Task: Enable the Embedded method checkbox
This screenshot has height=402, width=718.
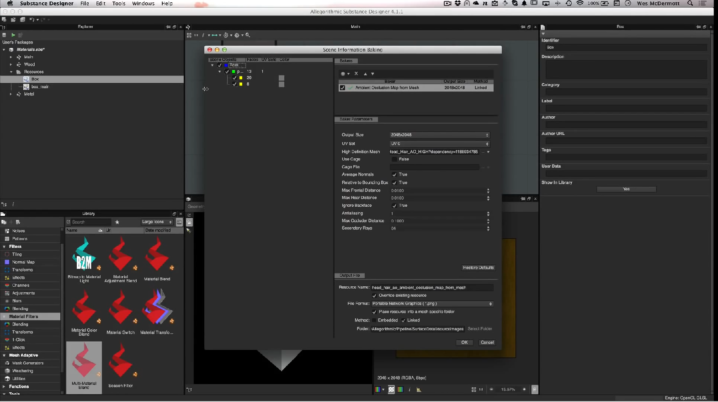Action: (x=374, y=321)
